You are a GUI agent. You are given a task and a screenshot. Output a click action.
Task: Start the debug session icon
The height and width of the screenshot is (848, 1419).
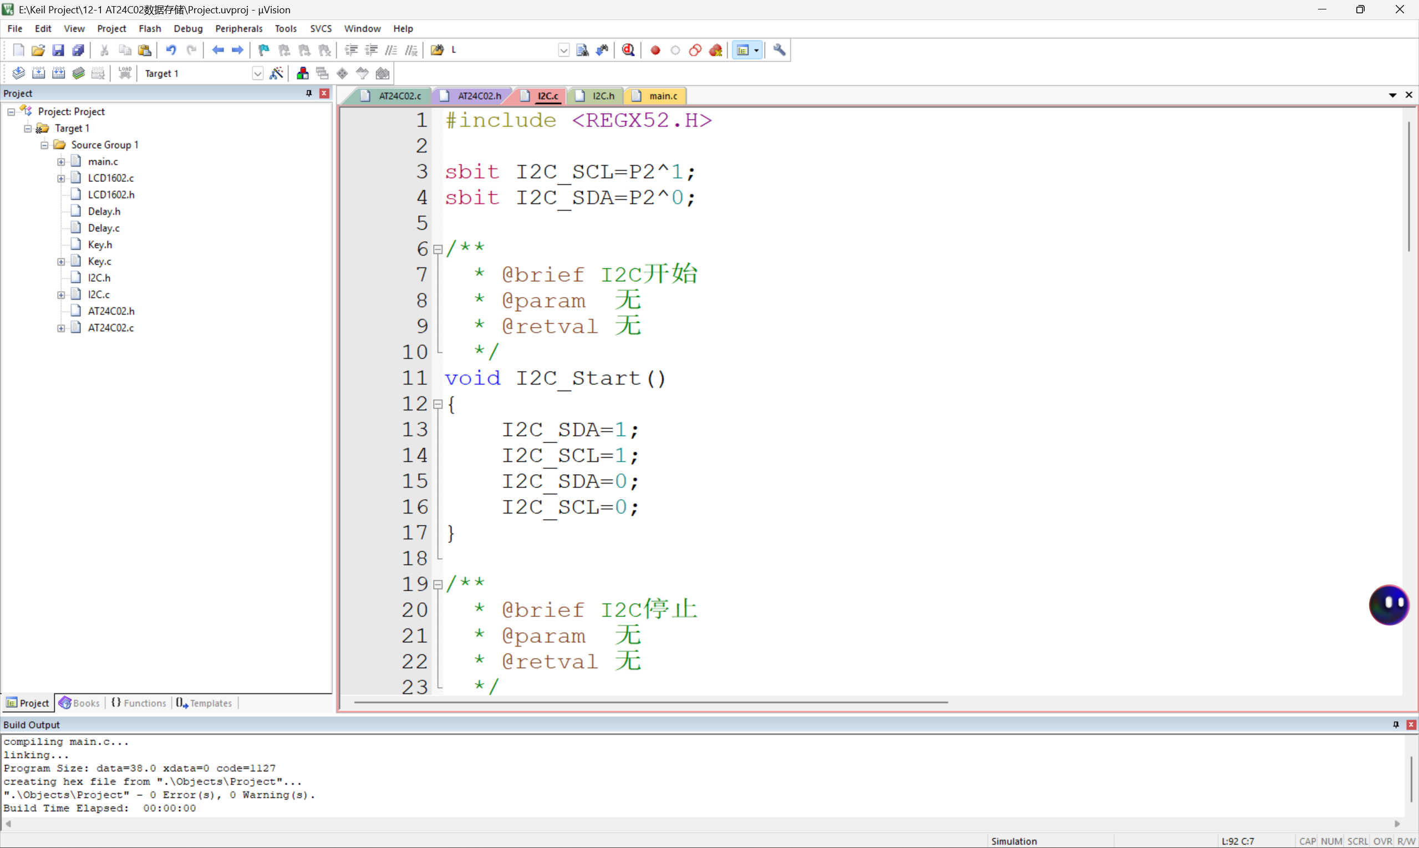tap(628, 50)
